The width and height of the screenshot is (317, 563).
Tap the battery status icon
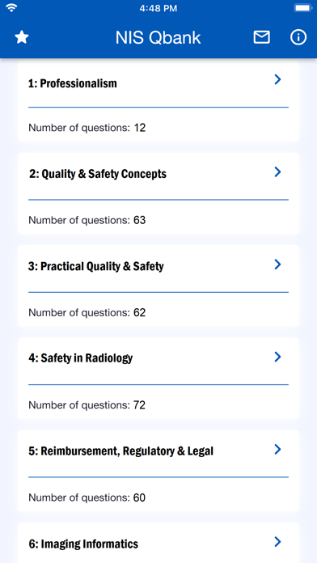303,8
